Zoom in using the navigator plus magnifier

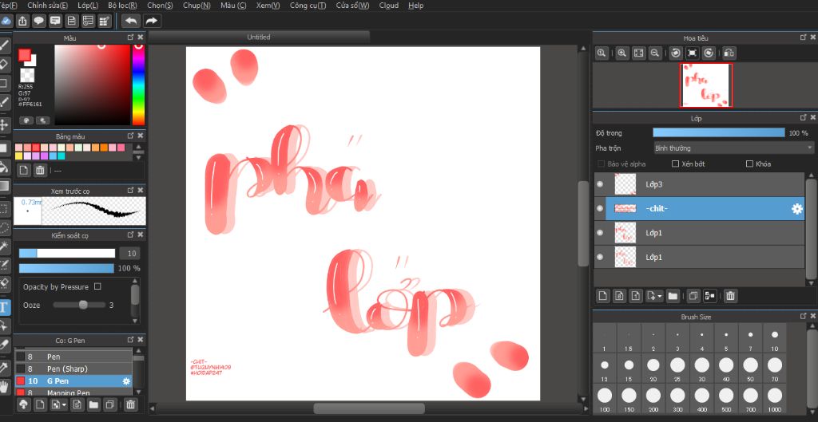point(621,53)
